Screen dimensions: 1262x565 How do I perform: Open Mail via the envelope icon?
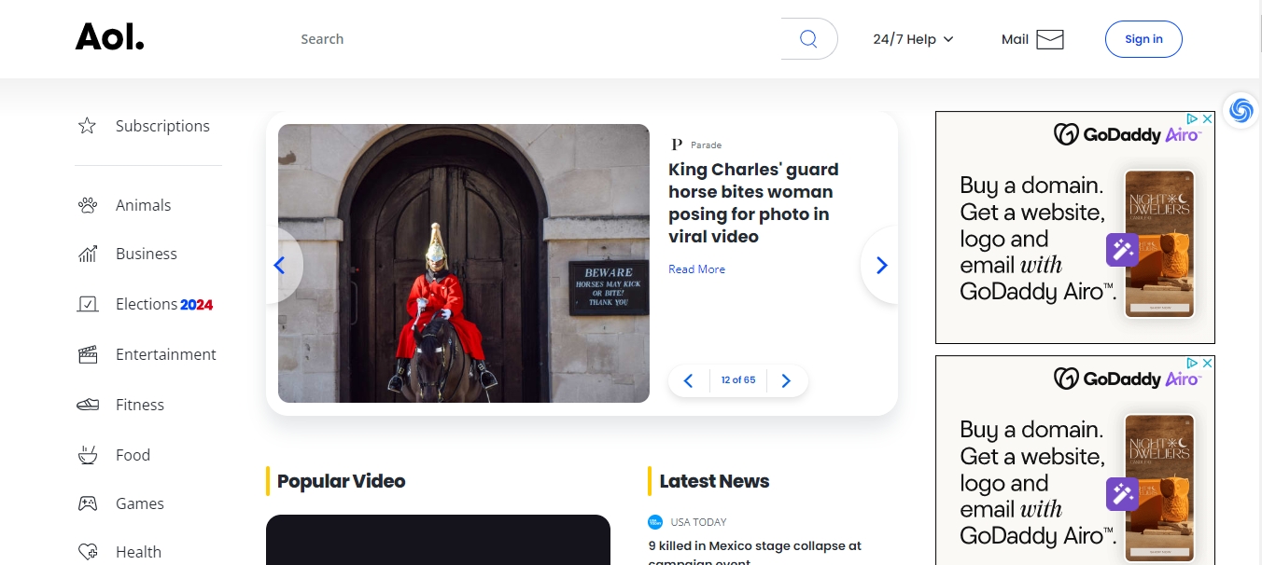point(1049,39)
